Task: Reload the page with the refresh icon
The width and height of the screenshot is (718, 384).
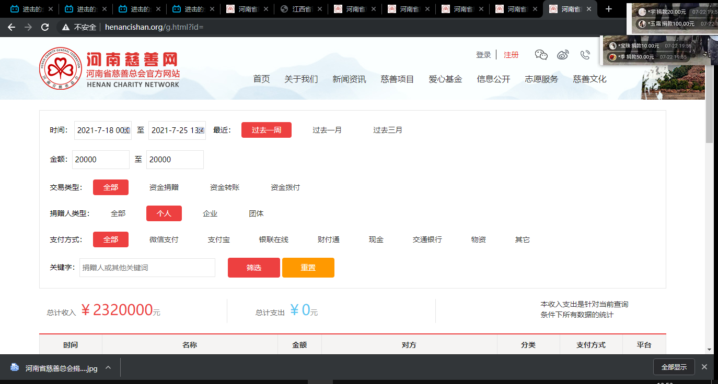Action: 45,27
